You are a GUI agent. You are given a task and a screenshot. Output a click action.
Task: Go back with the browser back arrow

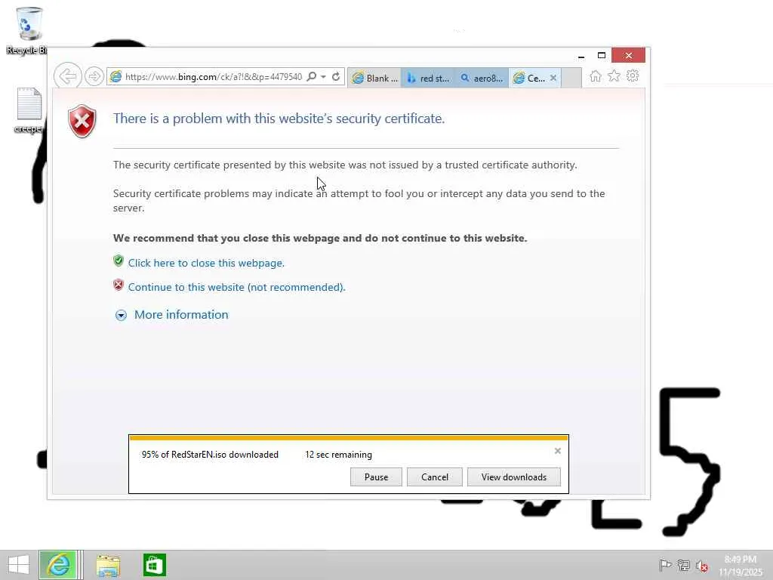[67, 76]
